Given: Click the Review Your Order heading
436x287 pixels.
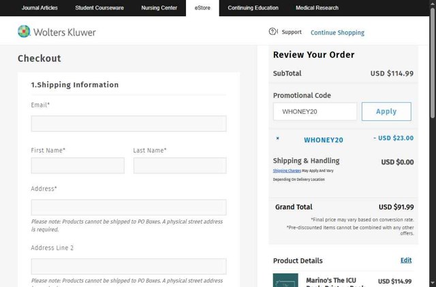Looking at the screenshot, I should point(313,54).
